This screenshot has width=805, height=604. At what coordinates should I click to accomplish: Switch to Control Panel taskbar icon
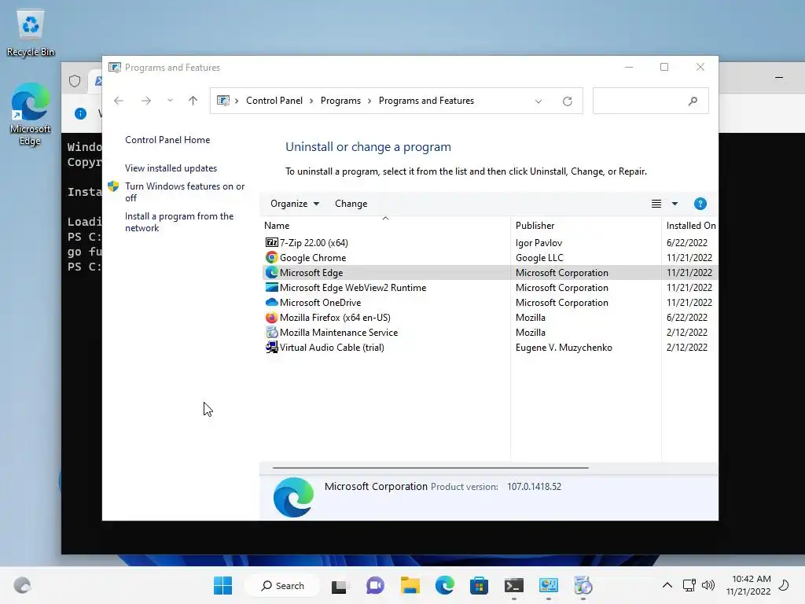[x=548, y=585]
